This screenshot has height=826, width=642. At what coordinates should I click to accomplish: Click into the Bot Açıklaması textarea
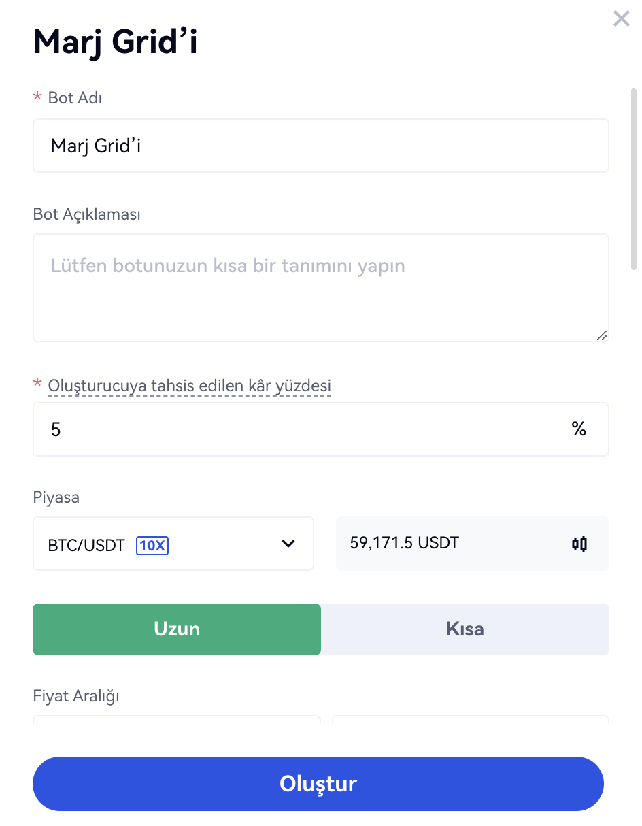[320, 288]
